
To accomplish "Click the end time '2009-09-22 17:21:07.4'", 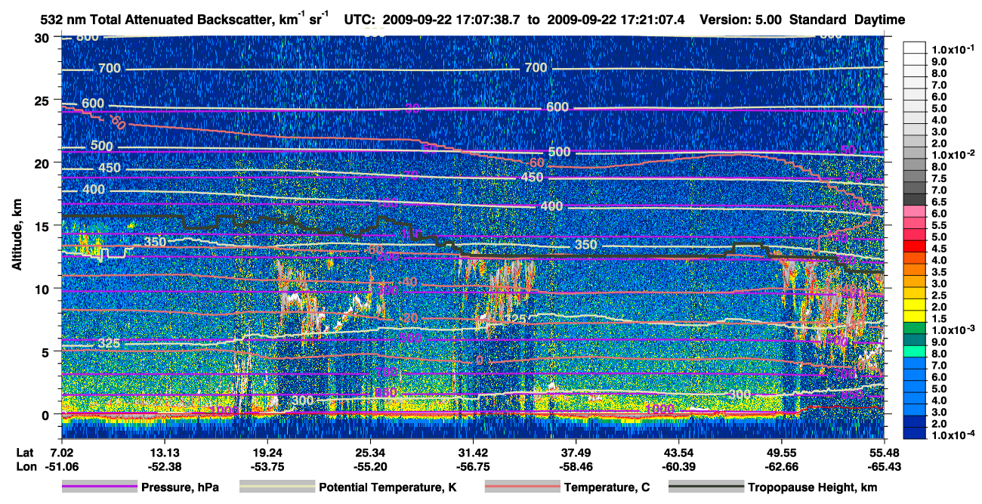I will click(617, 20).
